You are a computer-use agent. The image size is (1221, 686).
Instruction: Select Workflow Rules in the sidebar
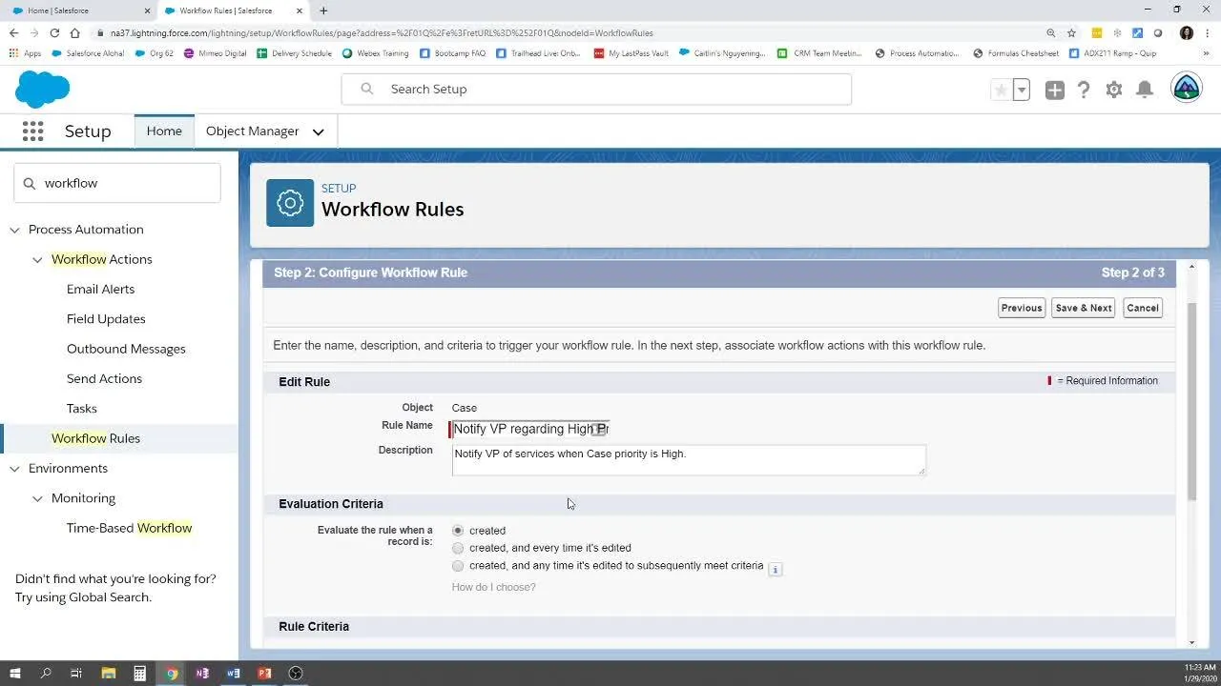(x=95, y=438)
